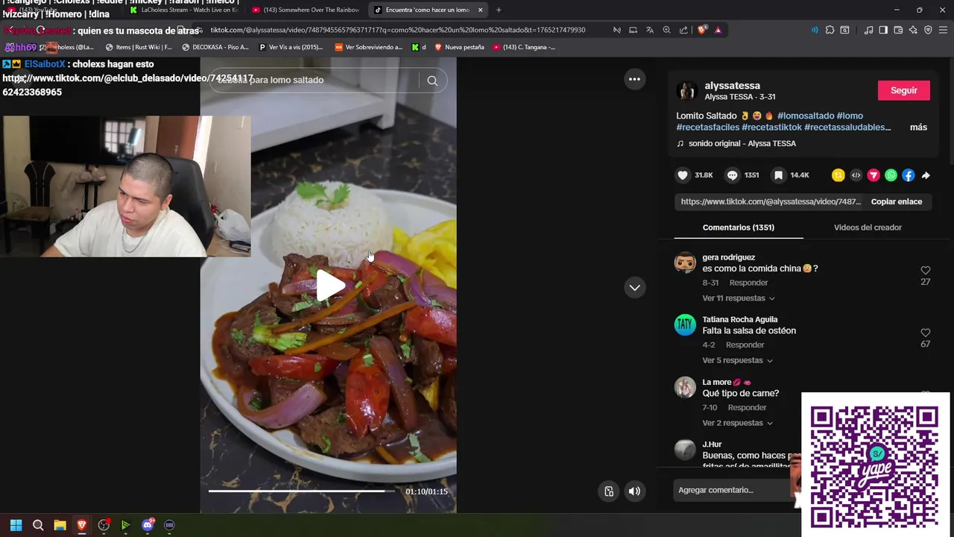The image size is (954, 537).
Task: Open Brave Shields lion icon
Action: tap(701, 30)
